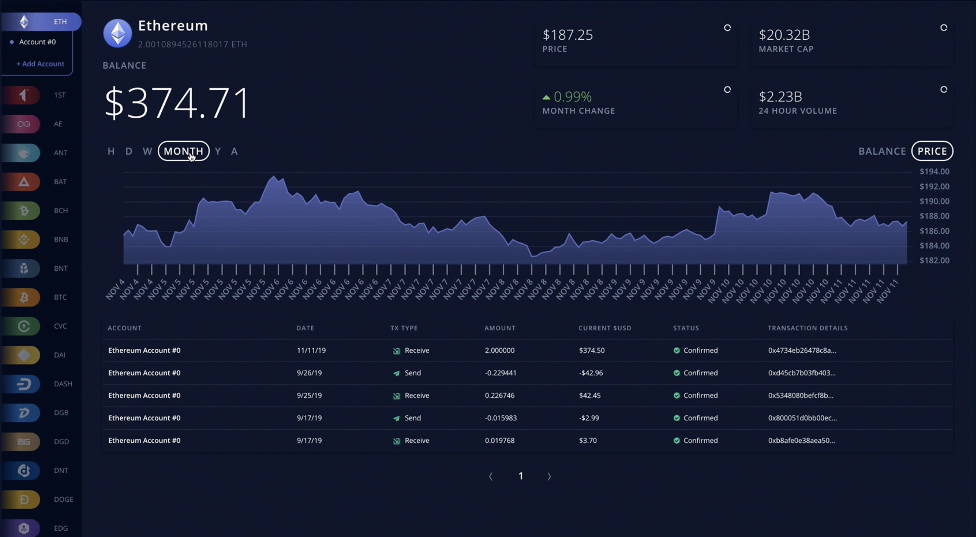Click Confirmed status icon for $3.70 row
The image size is (976, 537).
pos(677,441)
